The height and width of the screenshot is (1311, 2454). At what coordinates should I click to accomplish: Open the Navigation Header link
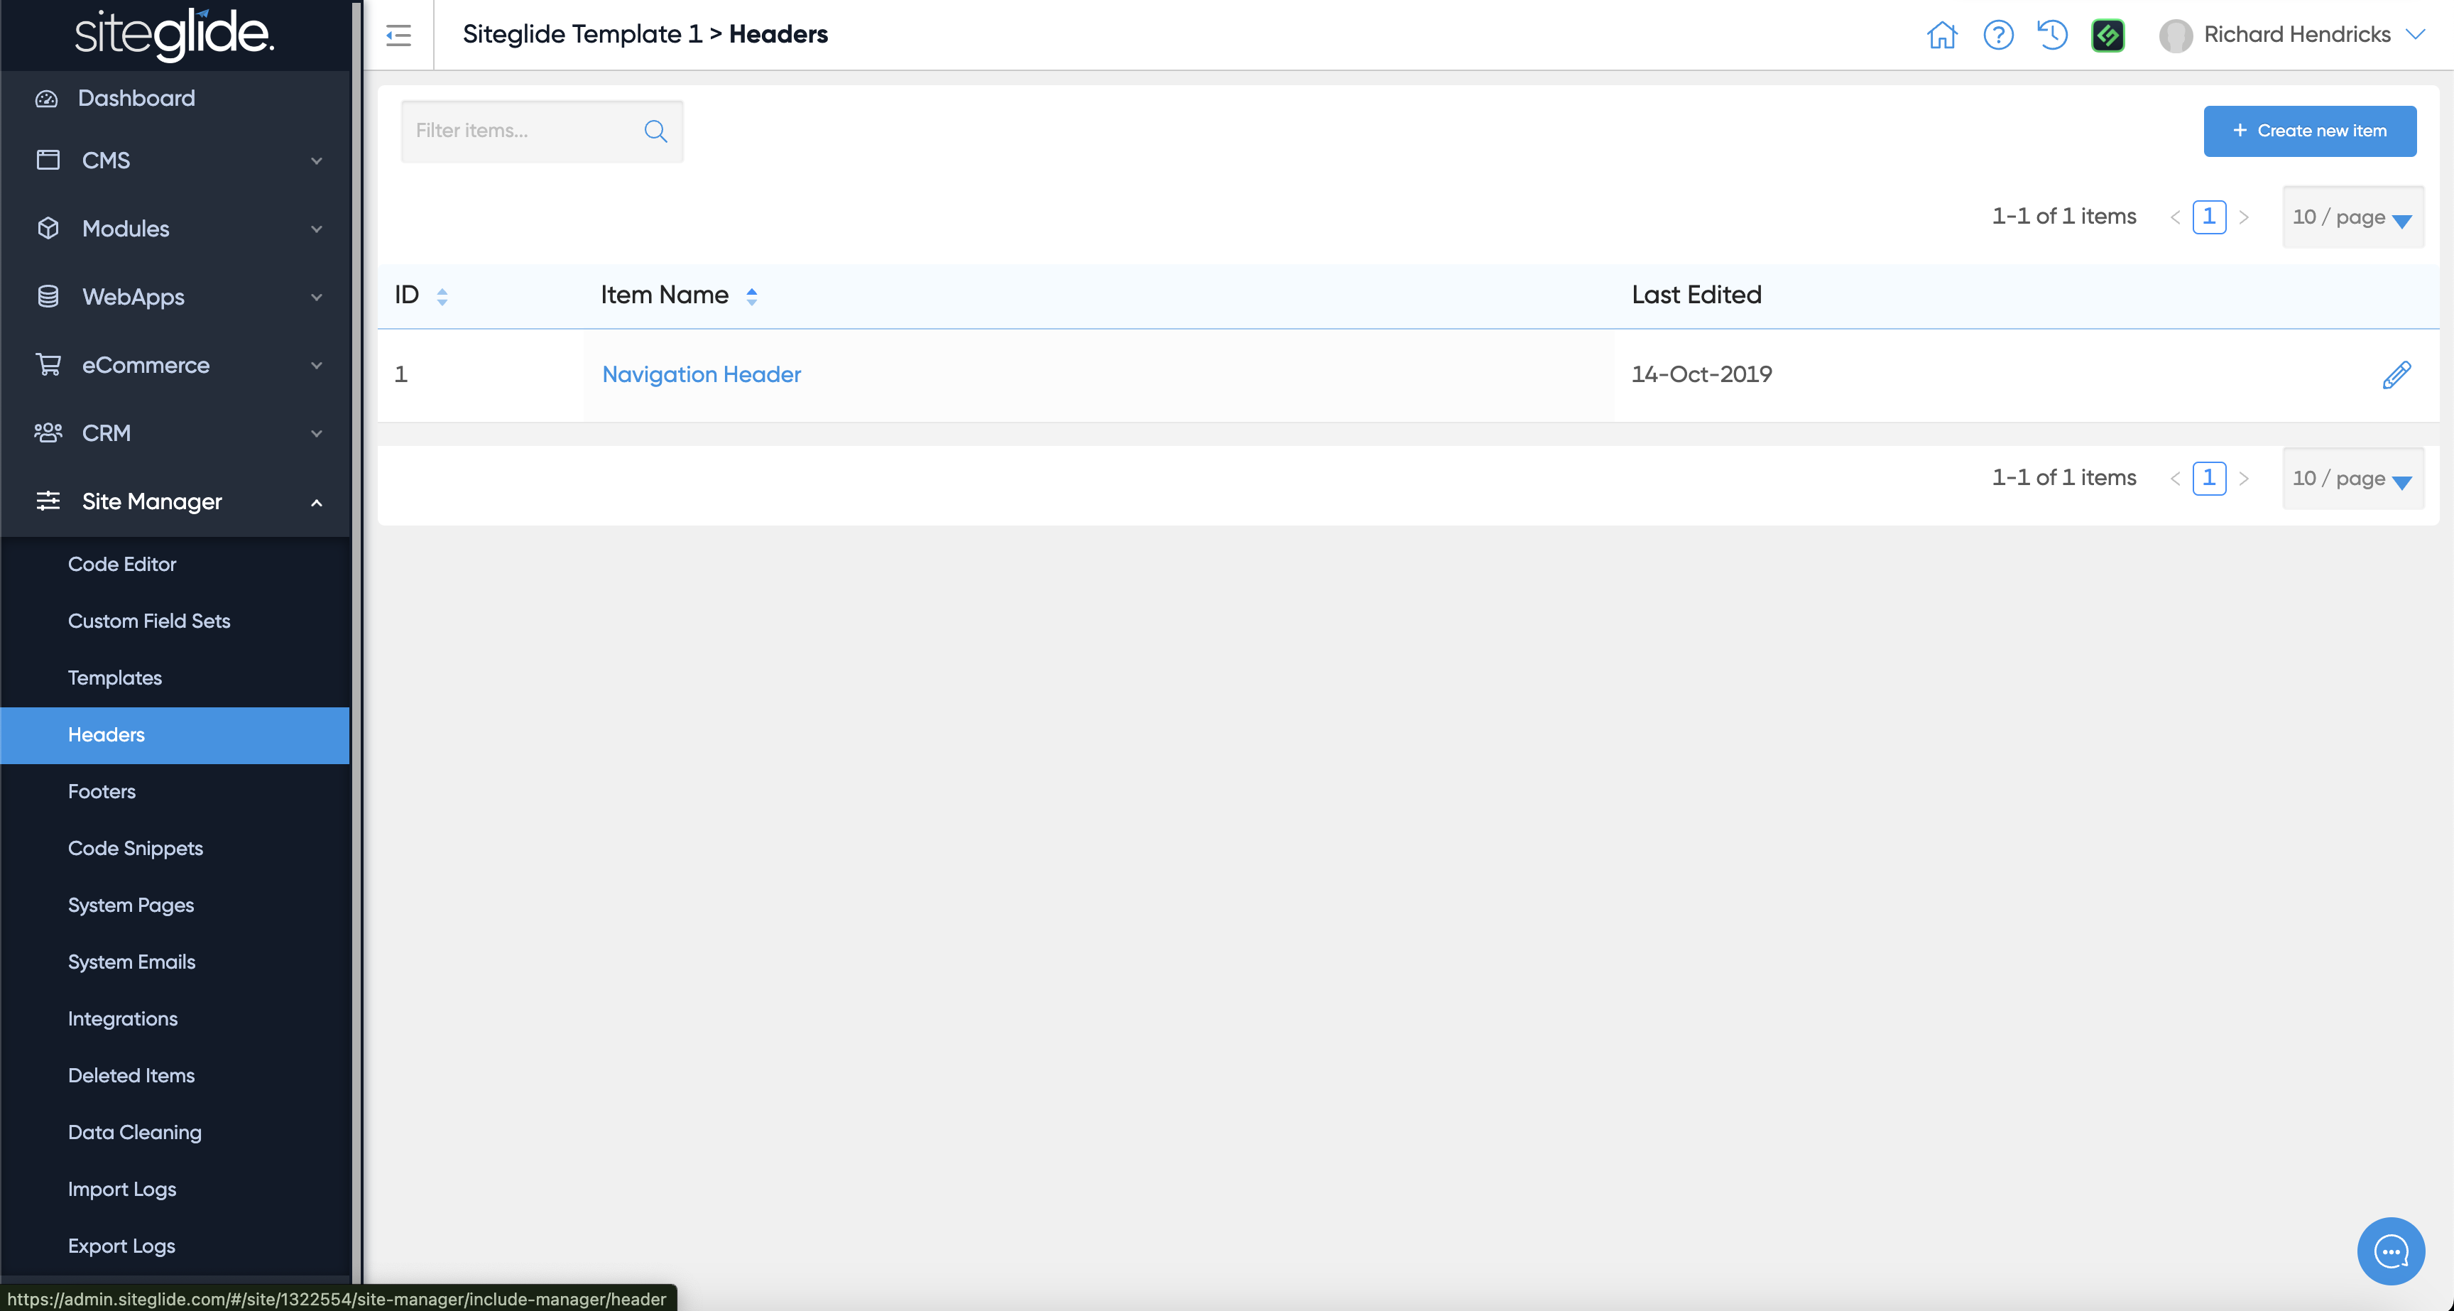(701, 374)
